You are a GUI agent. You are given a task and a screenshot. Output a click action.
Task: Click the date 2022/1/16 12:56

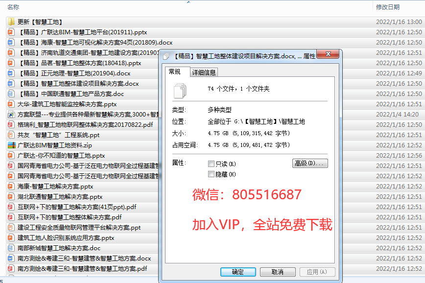[x=399, y=156]
